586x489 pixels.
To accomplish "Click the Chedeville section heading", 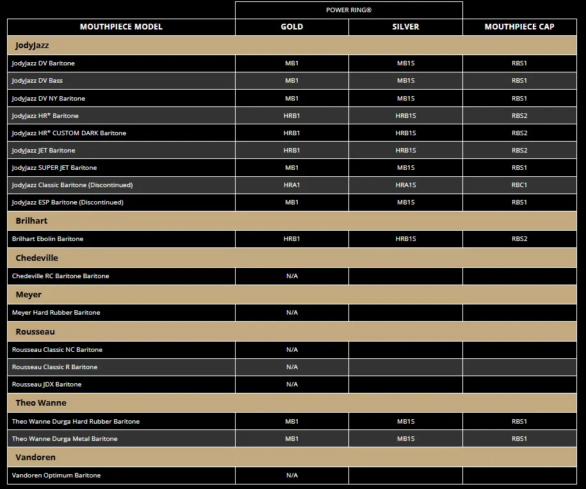I will [37, 258].
